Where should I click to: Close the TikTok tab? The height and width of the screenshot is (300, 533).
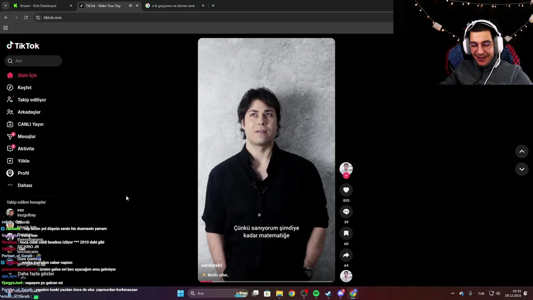pyautogui.click(x=137, y=6)
